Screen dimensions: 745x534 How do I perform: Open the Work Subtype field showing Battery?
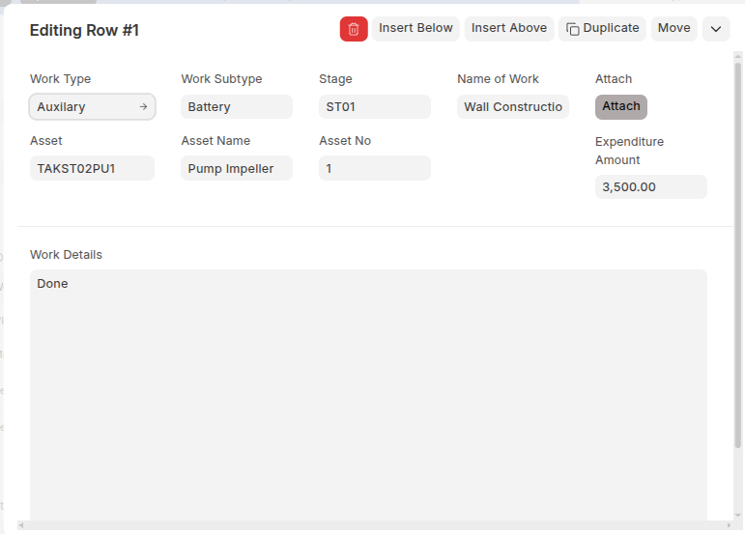coord(236,107)
